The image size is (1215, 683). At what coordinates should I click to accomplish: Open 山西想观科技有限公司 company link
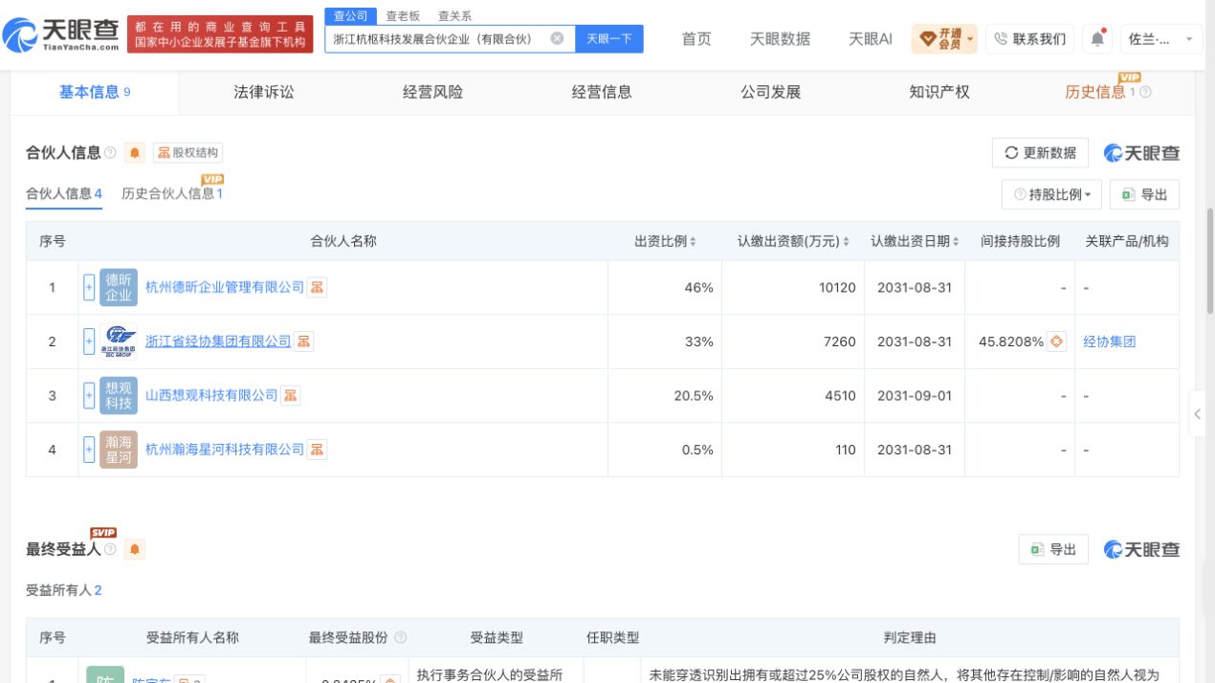point(211,395)
